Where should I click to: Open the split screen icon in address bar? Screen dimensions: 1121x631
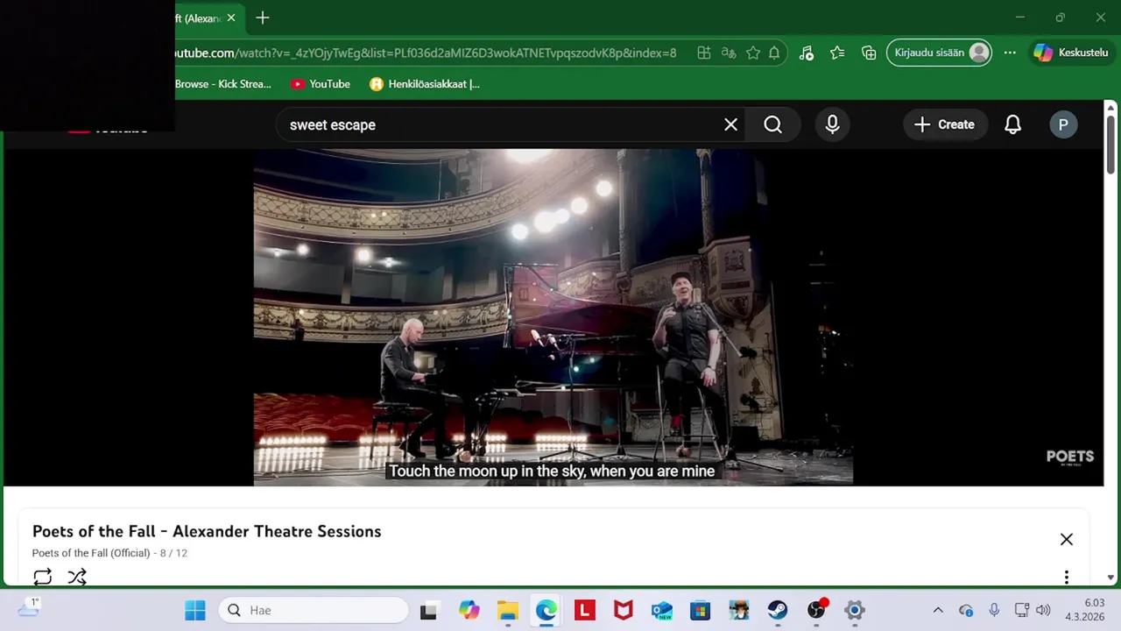[703, 53]
